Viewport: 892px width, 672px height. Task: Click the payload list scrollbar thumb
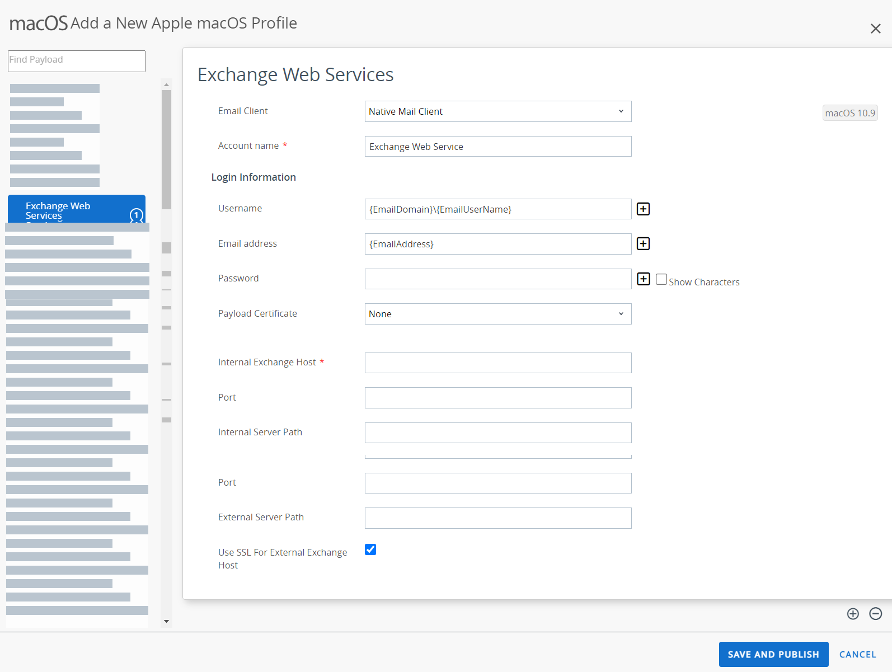[166, 149]
